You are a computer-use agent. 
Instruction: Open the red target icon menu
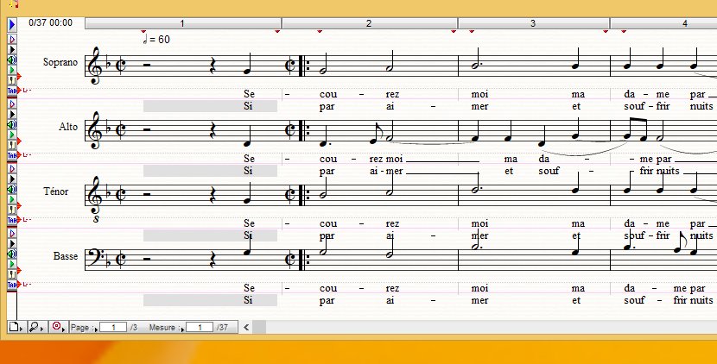point(58,327)
